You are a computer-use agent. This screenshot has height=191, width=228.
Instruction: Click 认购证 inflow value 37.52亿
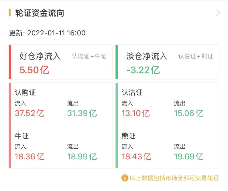pos(29,113)
